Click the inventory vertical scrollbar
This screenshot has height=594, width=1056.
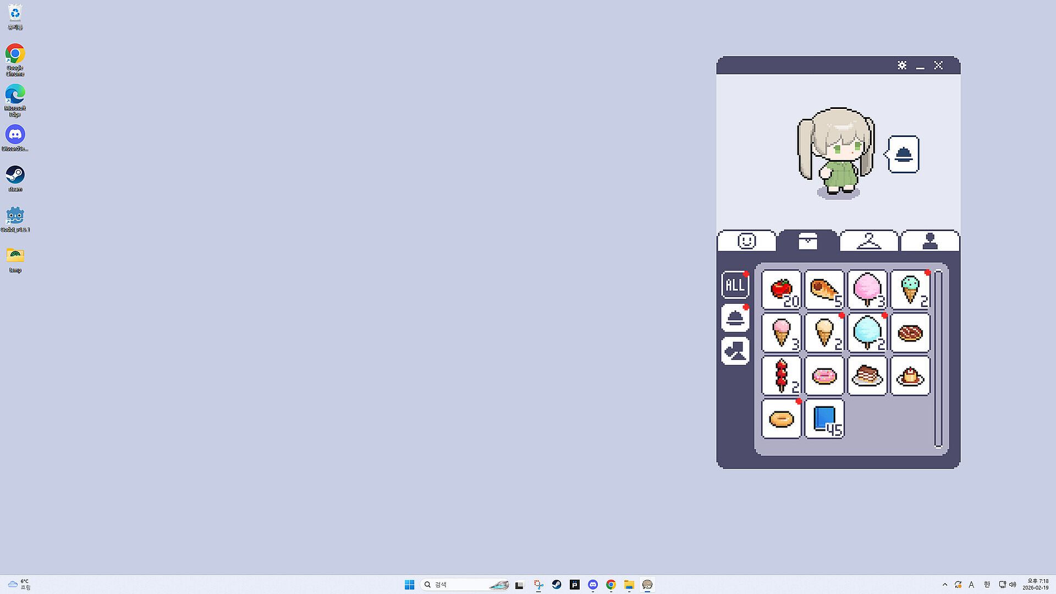(938, 359)
